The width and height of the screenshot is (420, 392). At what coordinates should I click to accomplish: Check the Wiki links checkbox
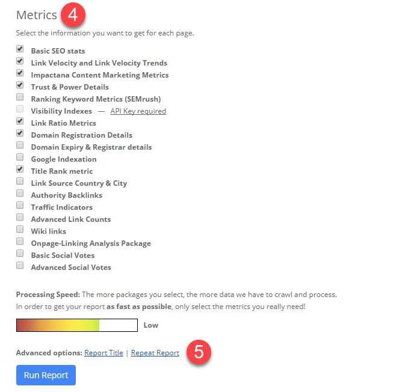(x=20, y=229)
